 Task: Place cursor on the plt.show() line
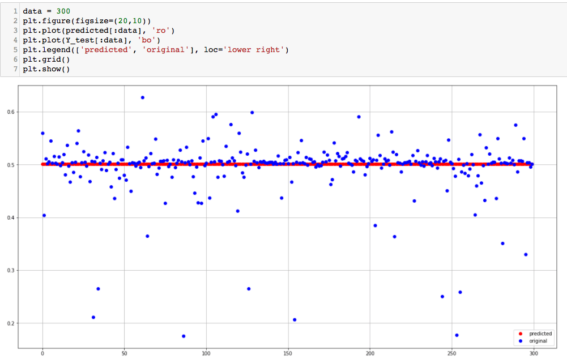46,69
